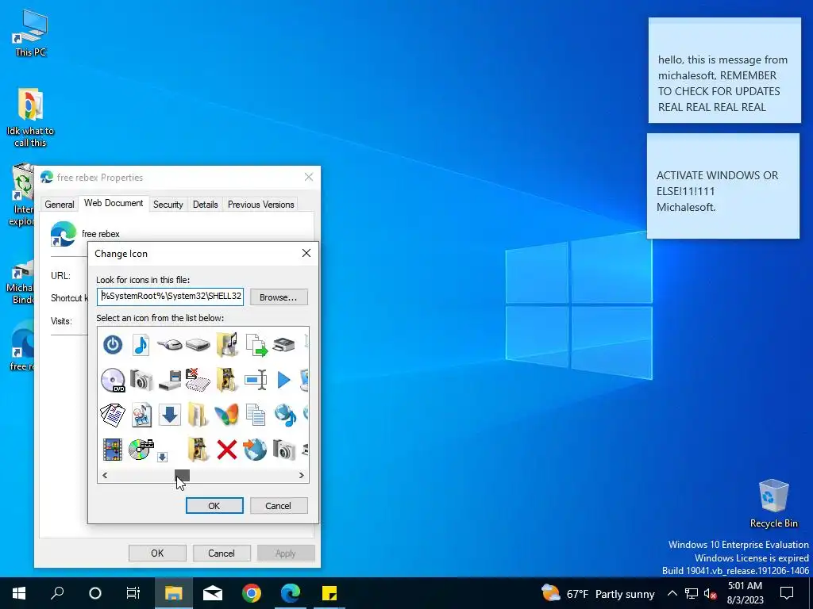Screen dimensions: 813x609
Task: Pick the globe with music note icon
Action: [x=285, y=415]
